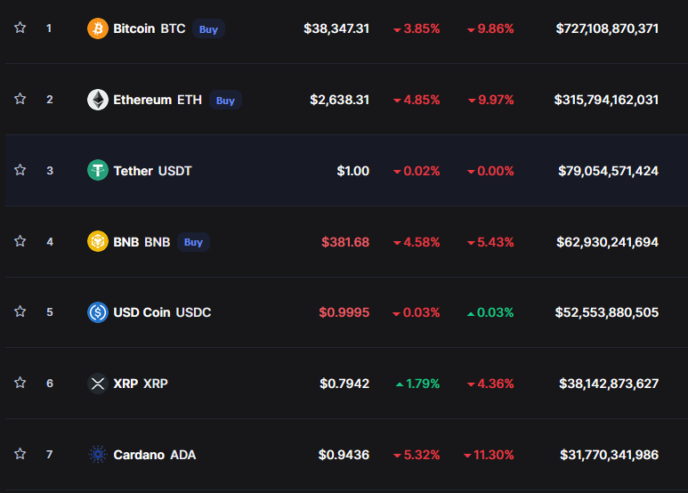Toggle watchlist star for BNB row

20,241
